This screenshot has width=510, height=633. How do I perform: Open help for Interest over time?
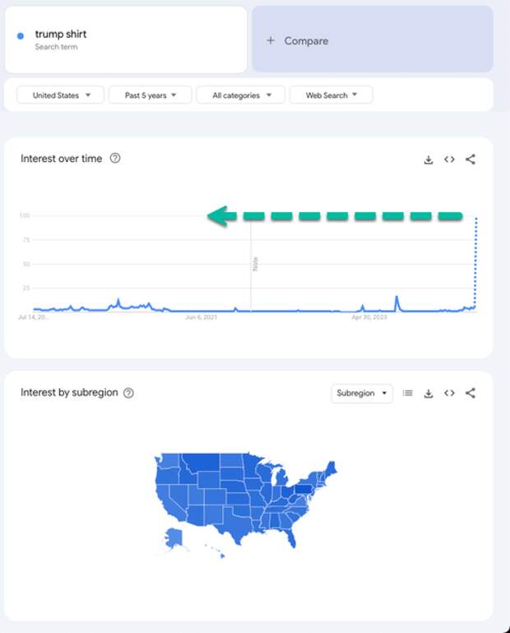coord(115,158)
